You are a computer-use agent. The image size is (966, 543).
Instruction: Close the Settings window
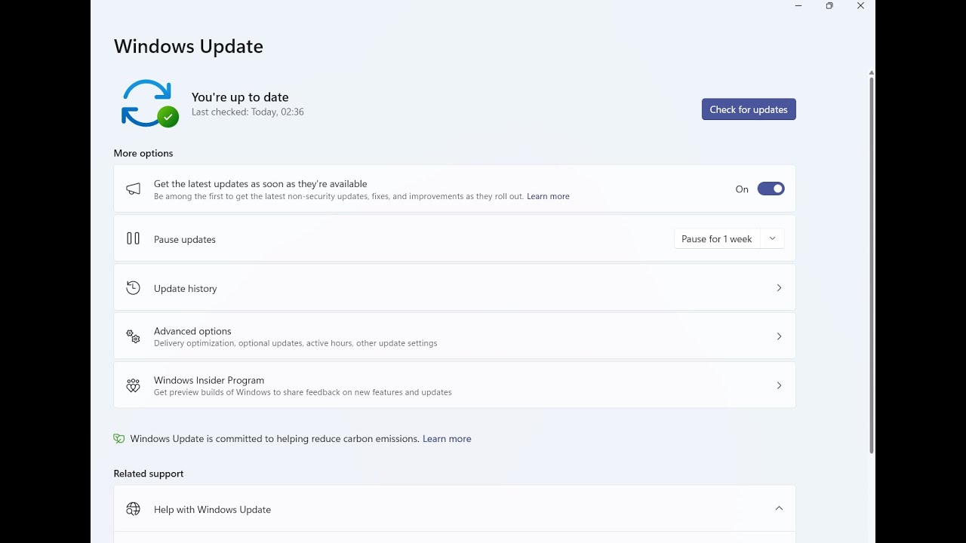pyautogui.click(x=860, y=6)
